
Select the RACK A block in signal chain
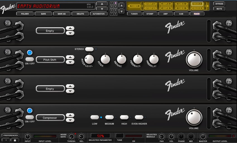tap(197, 4)
